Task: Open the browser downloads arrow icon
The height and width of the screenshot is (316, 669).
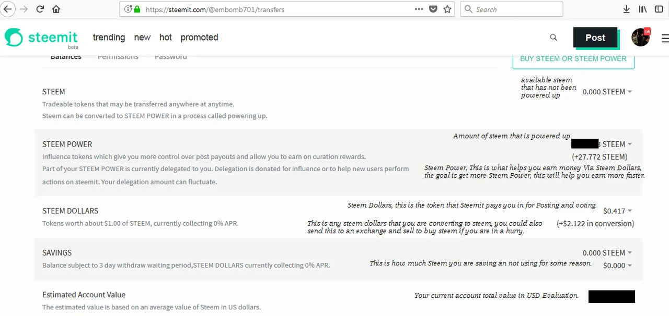Action: point(626,9)
